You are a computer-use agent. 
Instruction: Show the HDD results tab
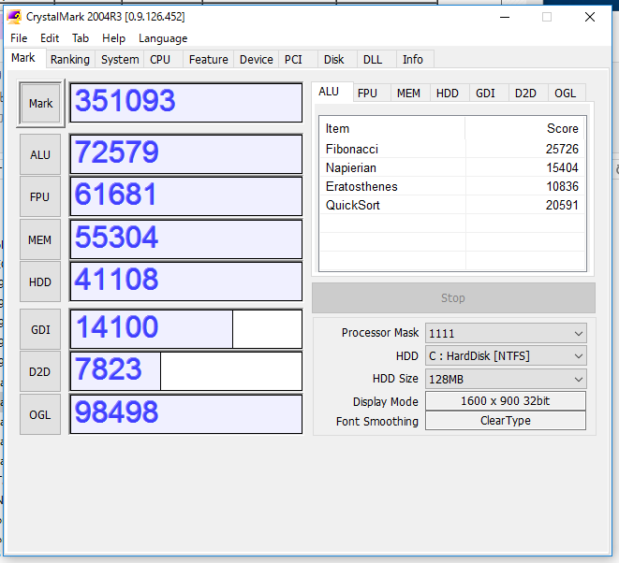click(448, 94)
